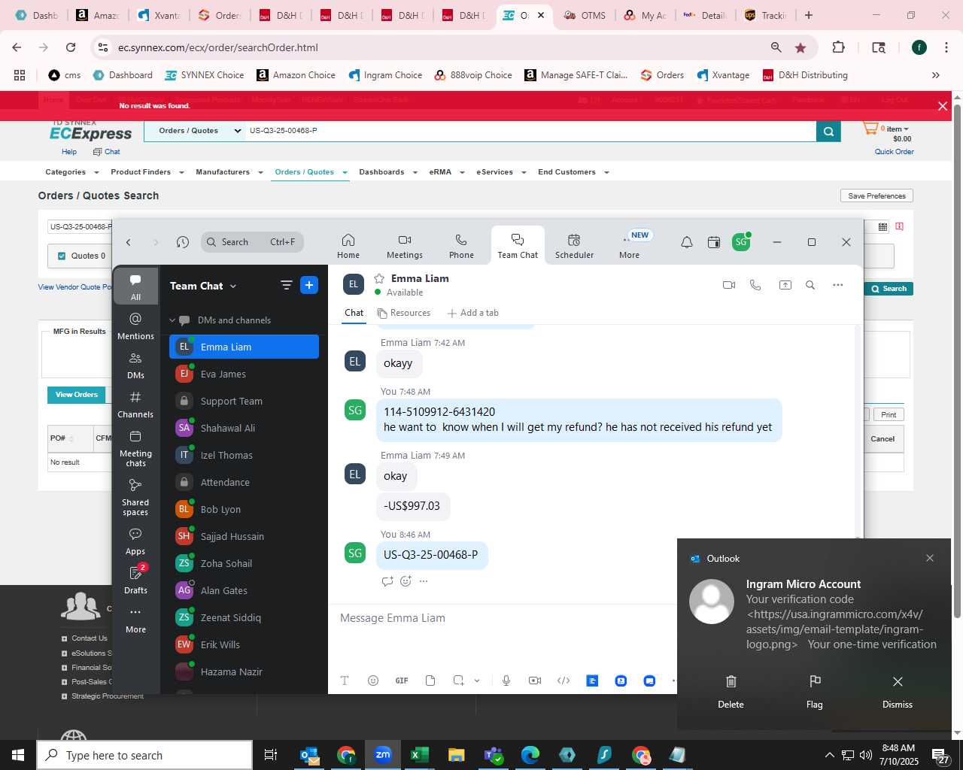Delete the Outlook notification email
963x770 pixels.
pyautogui.click(x=731, y=692)
